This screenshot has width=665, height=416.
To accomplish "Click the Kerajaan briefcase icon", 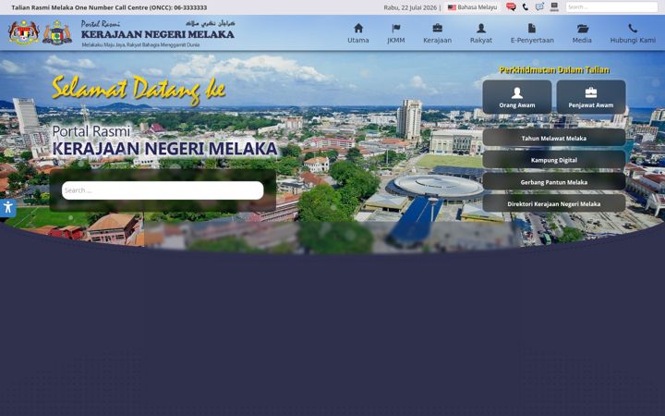I will point(437,28).
